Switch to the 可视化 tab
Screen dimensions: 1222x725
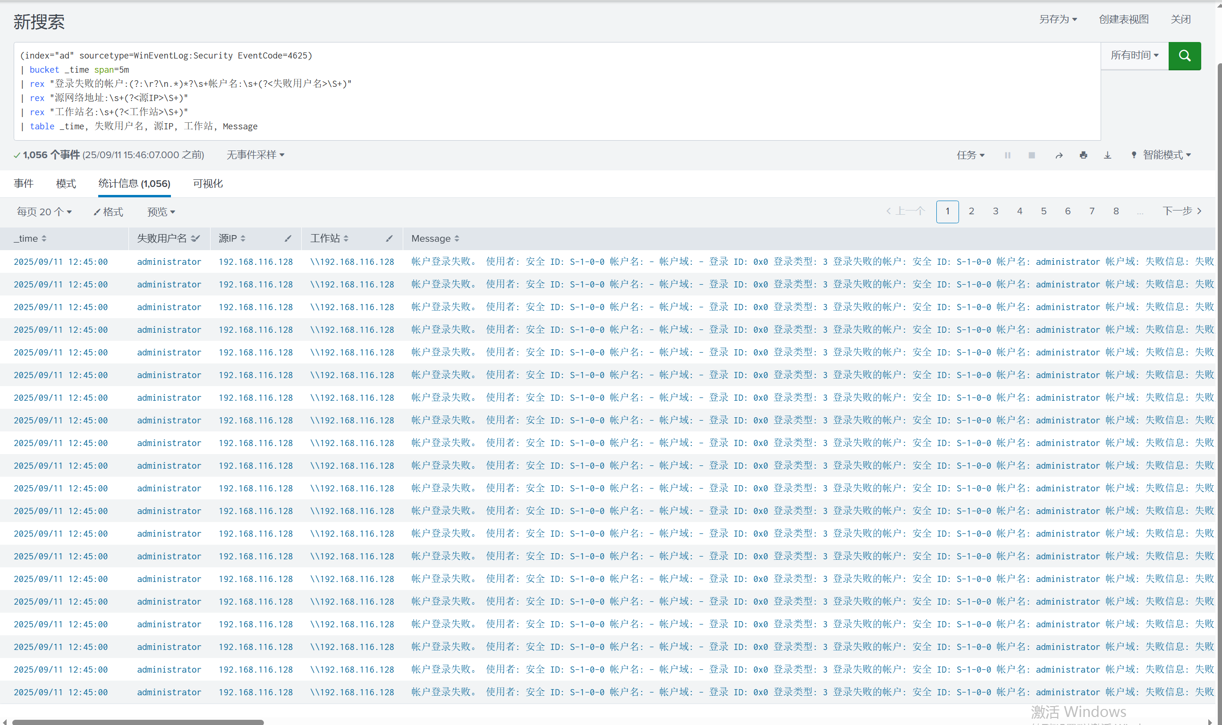[208, 184]
